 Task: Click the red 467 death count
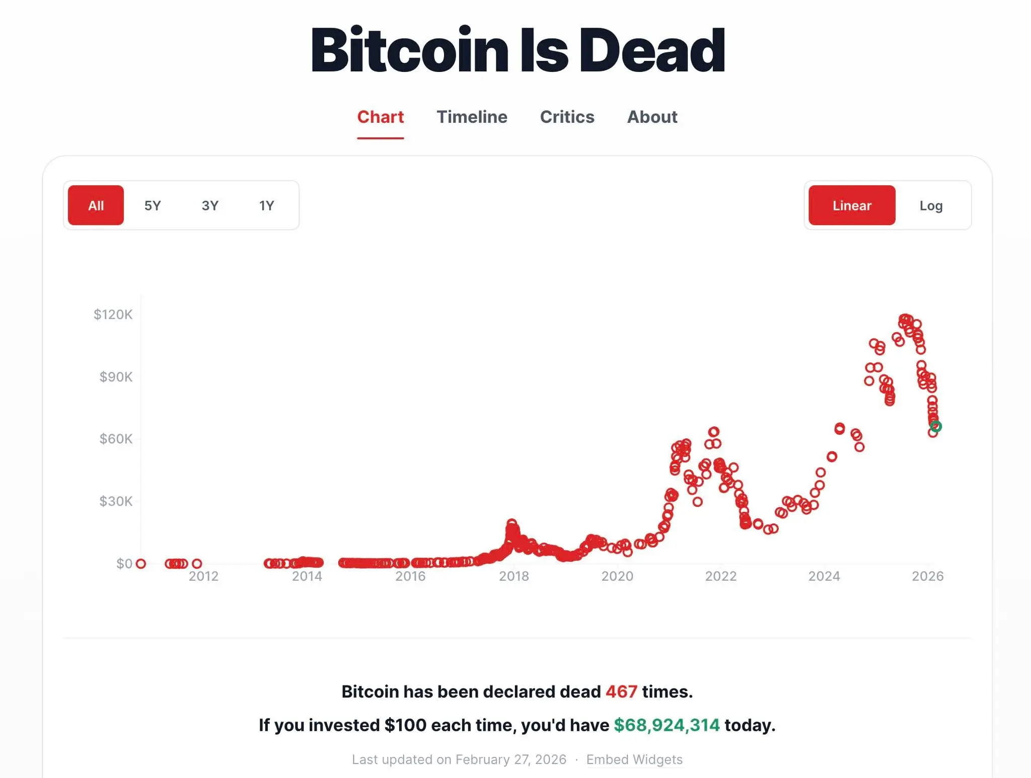point(622,691)
